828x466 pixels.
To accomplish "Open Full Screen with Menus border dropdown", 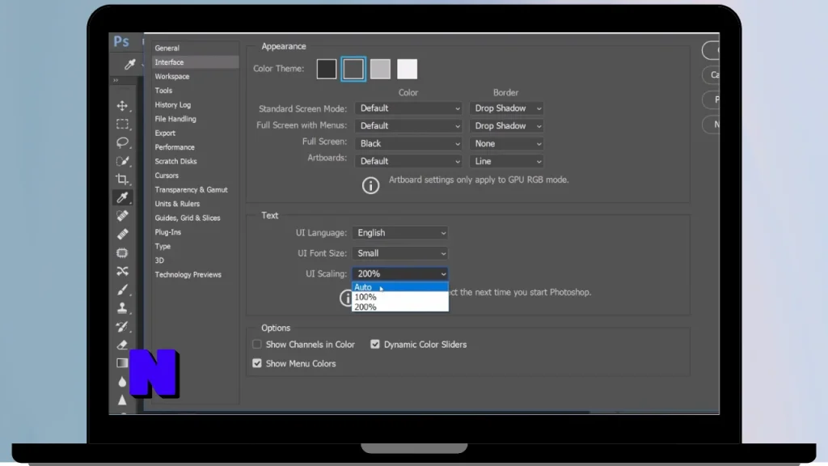I will (x=506, y=125).
